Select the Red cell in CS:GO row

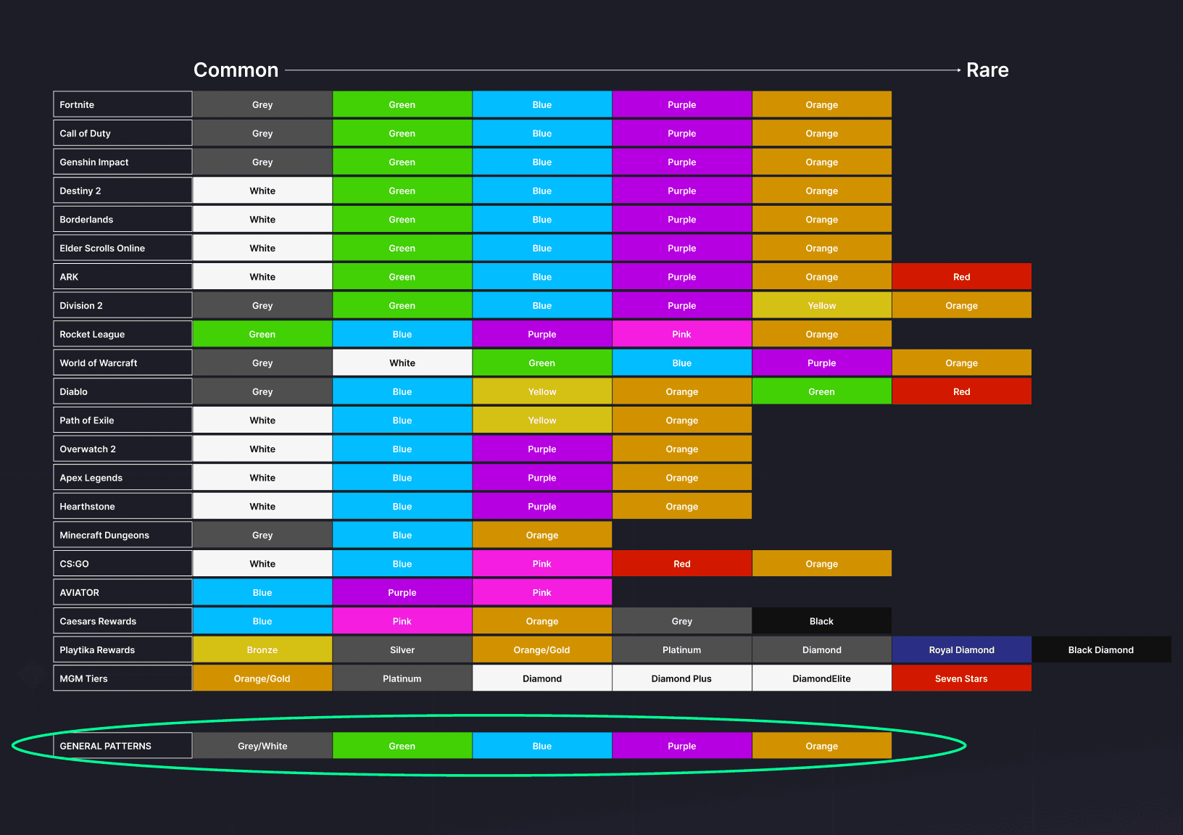[x=681, y=564]
